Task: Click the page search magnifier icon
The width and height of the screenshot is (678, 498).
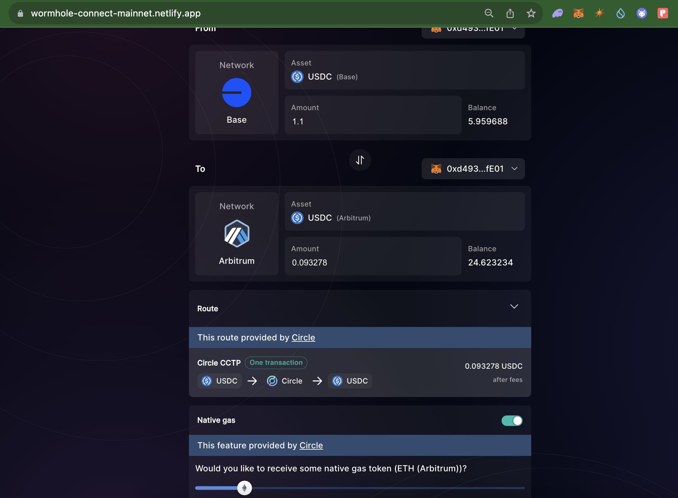Action: pyautogui.click(x=489, y=13)
